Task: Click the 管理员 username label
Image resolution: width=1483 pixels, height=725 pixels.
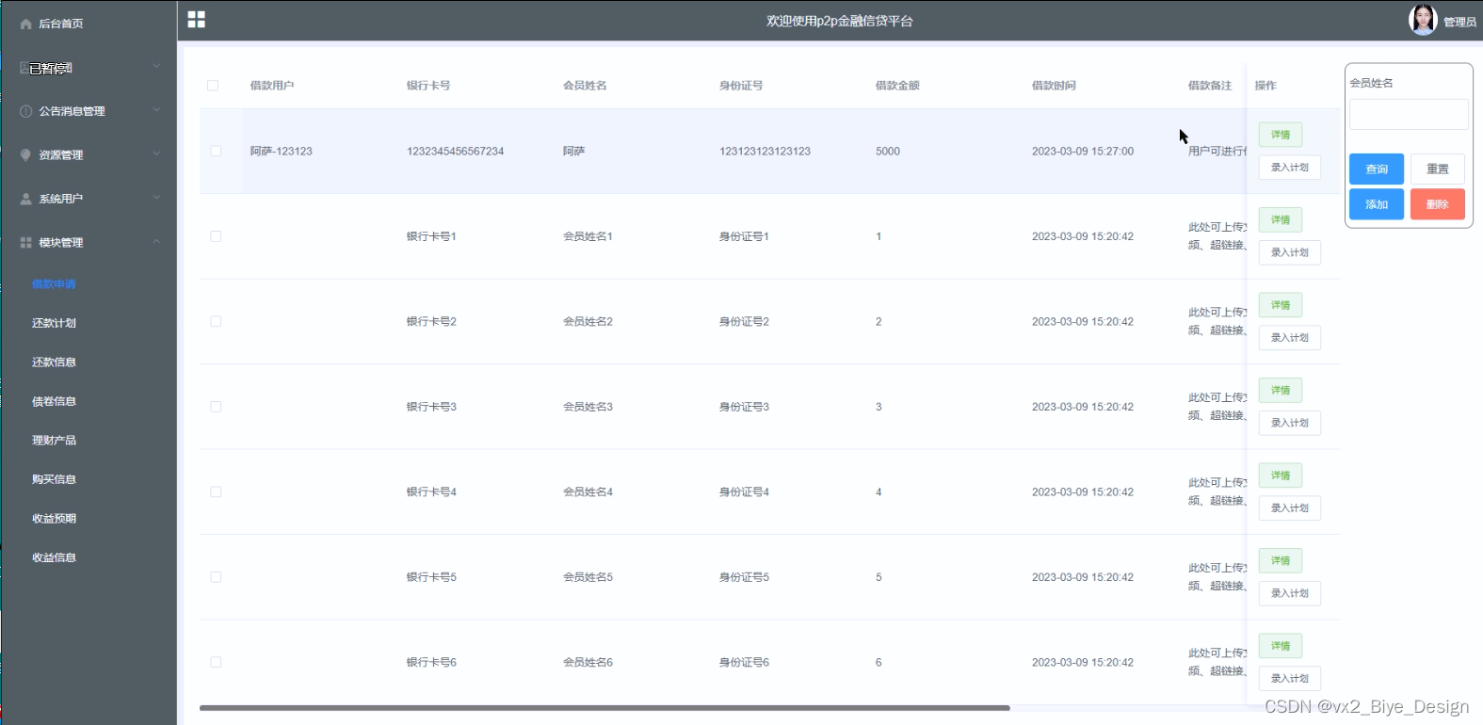Action: (x=1459, y=22)
